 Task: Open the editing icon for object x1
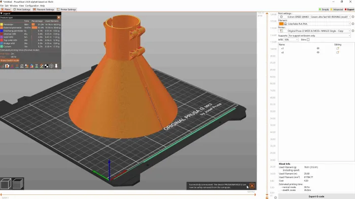tap(338, 49)
